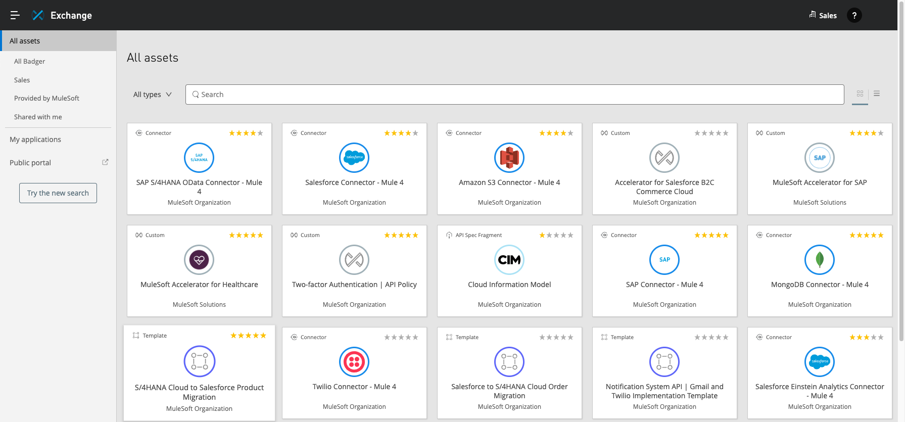Switch to list view layout
This screenshot has height=422, width=905.
(877, 93)
